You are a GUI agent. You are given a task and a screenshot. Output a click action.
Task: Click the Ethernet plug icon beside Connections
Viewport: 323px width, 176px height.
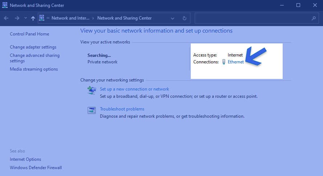224,62
